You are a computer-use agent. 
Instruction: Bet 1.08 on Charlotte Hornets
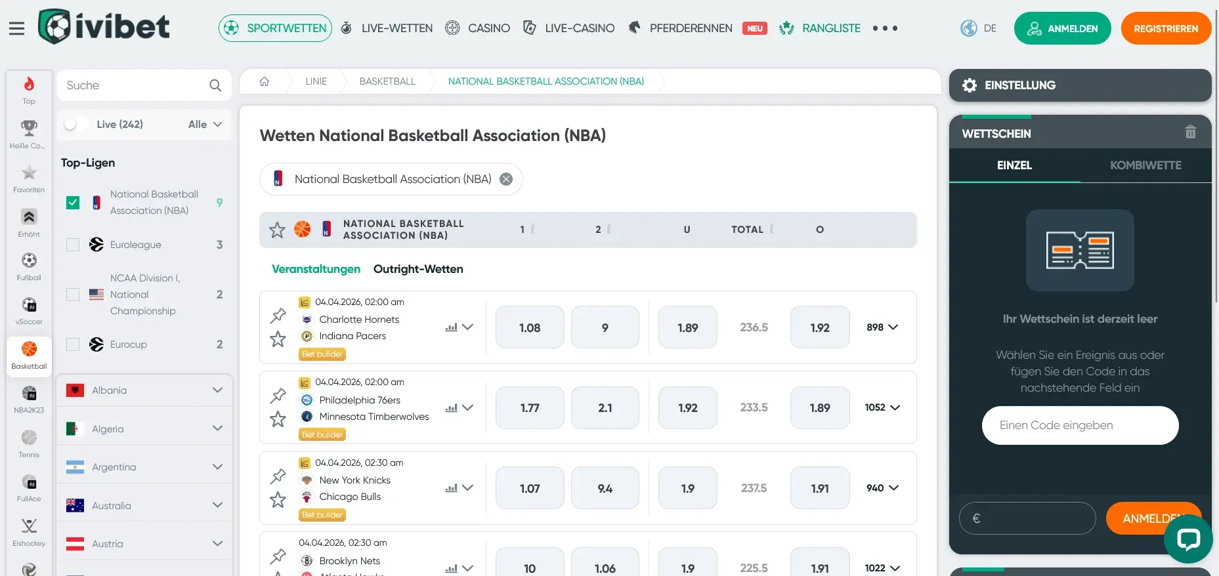[x=530, y=327]
